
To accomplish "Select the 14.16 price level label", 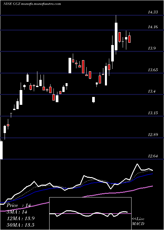I will [153, 27].
